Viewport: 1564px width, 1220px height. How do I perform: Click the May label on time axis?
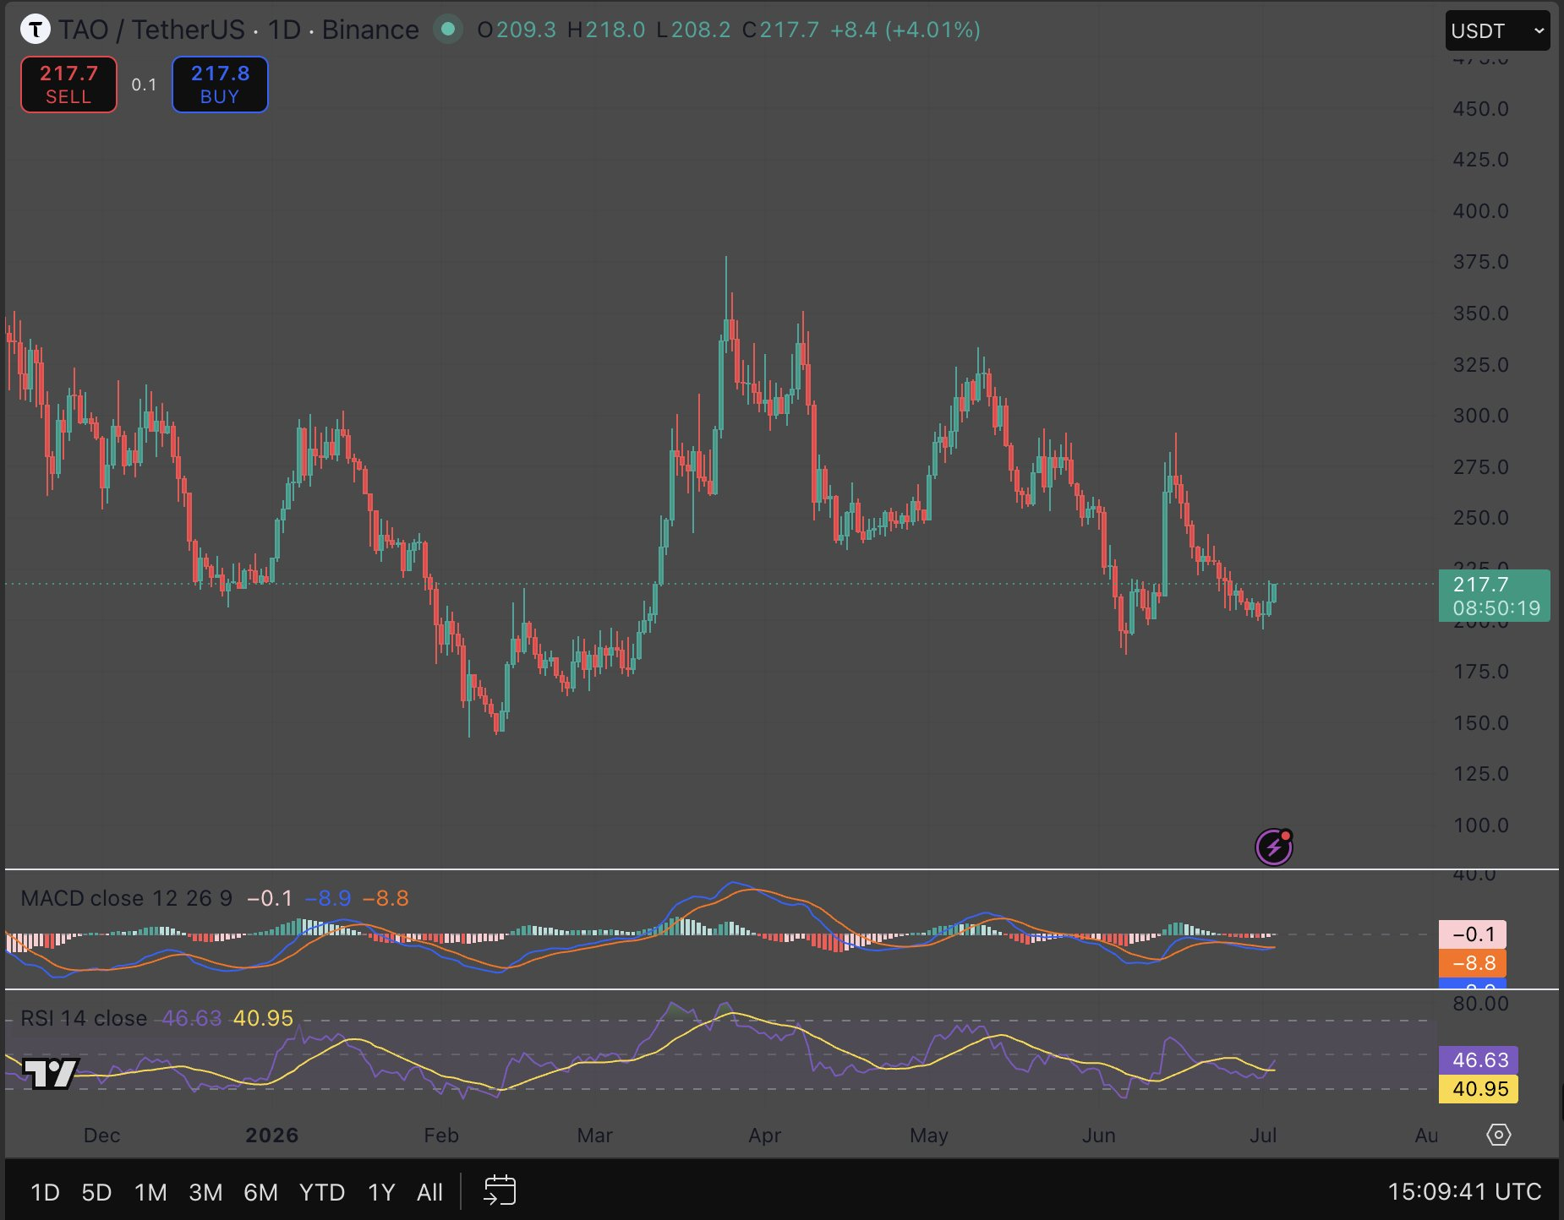tap(929, 1135)
